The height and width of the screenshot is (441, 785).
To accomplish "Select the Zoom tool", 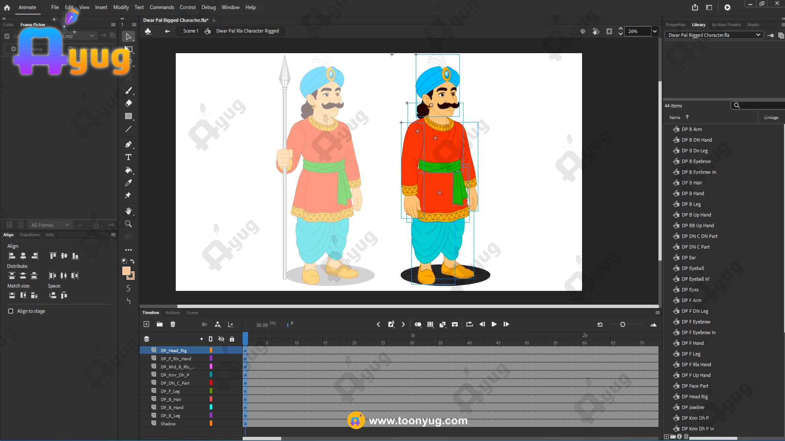I will click(128, 224).
